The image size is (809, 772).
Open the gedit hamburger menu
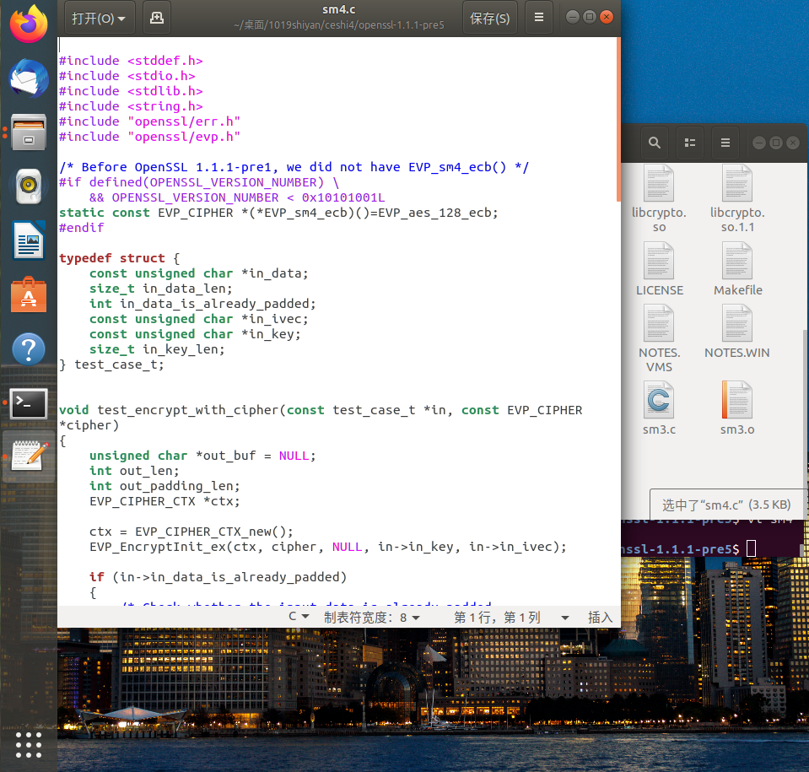[540, 18]
